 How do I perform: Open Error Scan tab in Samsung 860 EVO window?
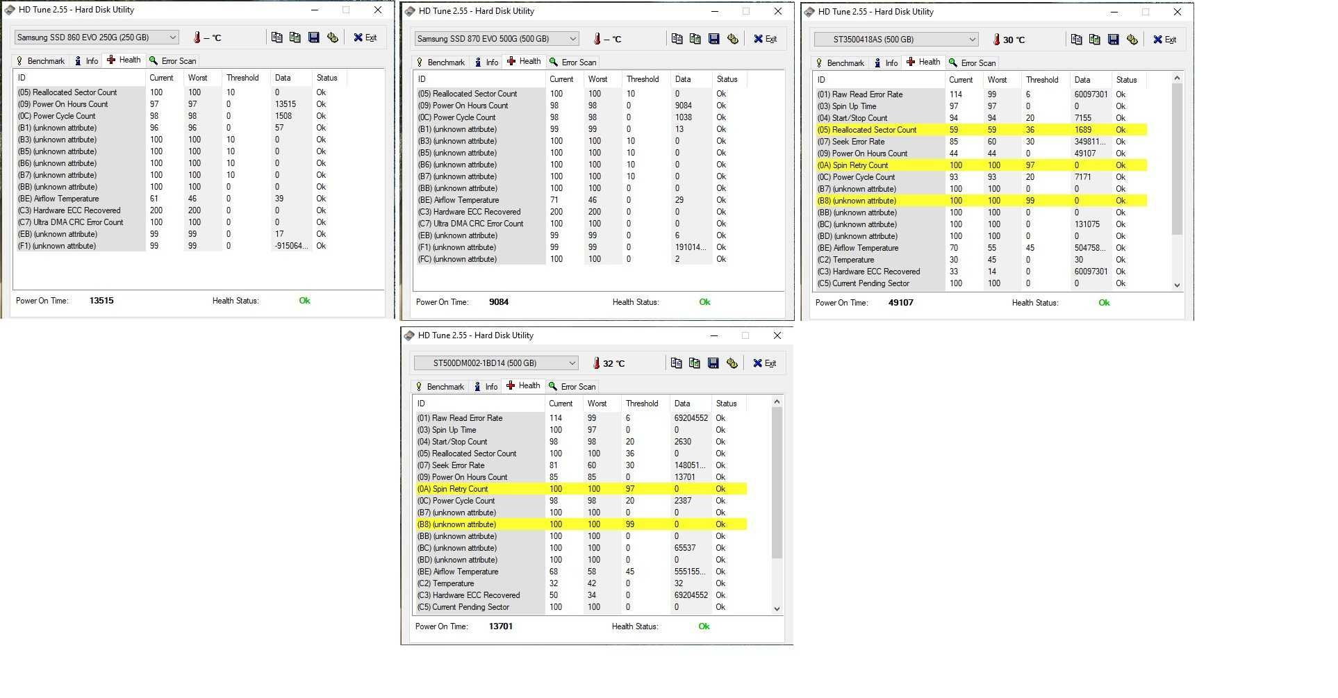173,61
